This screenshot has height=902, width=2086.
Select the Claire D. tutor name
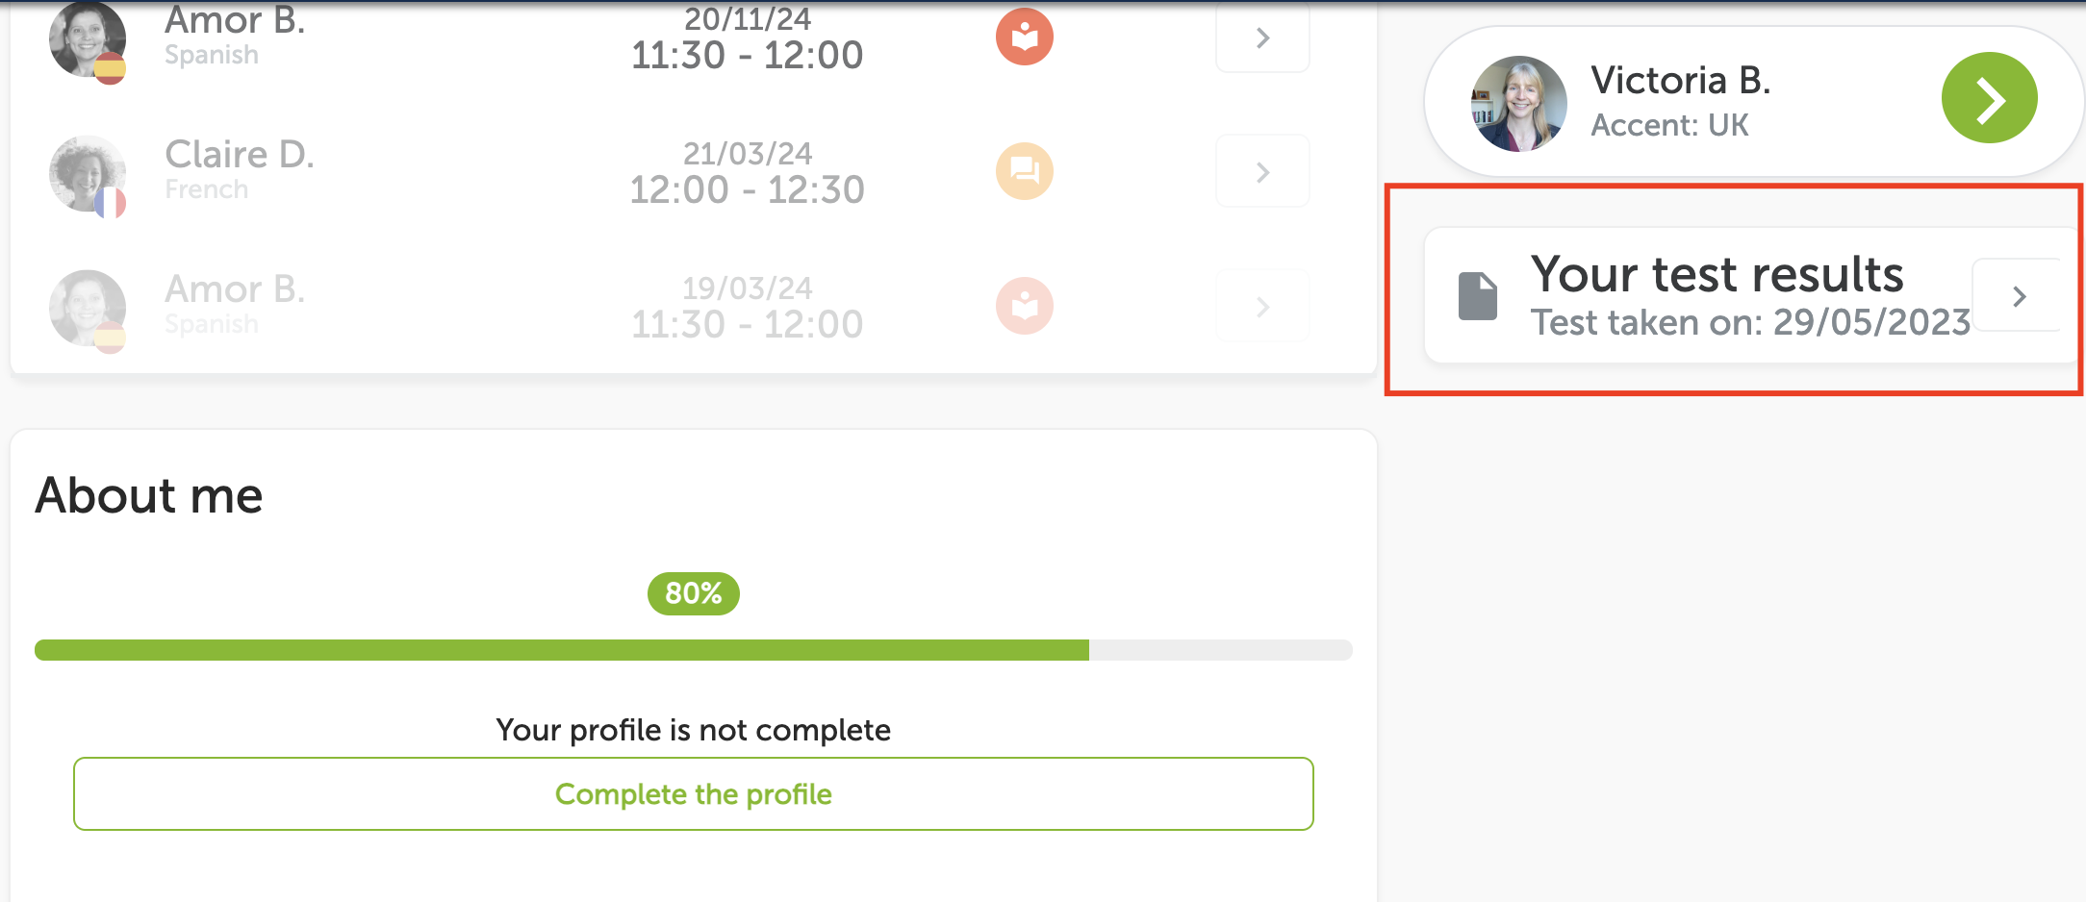click(239, 154)
